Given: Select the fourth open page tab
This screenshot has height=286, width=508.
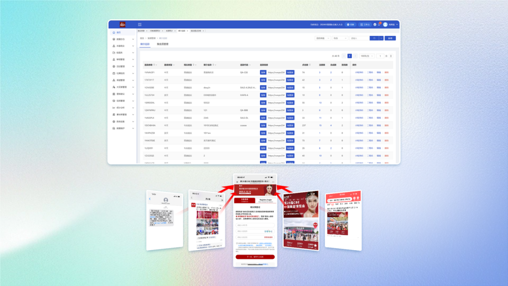Looking at the screenshot, I should tap(182, 31).
